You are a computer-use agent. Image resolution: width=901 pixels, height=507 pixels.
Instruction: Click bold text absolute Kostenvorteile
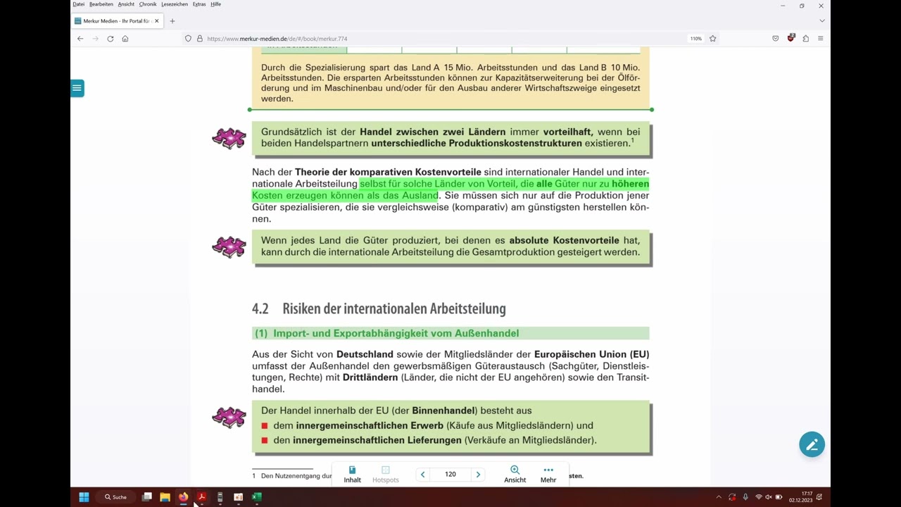tap(564, 240)
